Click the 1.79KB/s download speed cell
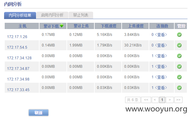190x118 pixels. point(104,45)
